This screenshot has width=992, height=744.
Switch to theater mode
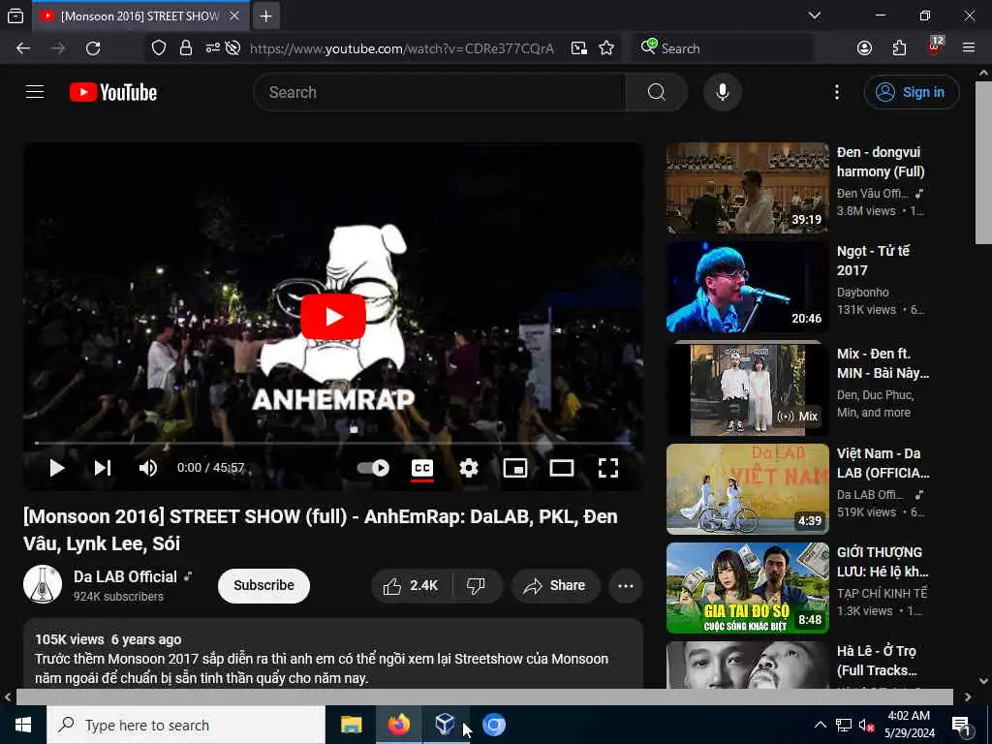pos(562,468)
